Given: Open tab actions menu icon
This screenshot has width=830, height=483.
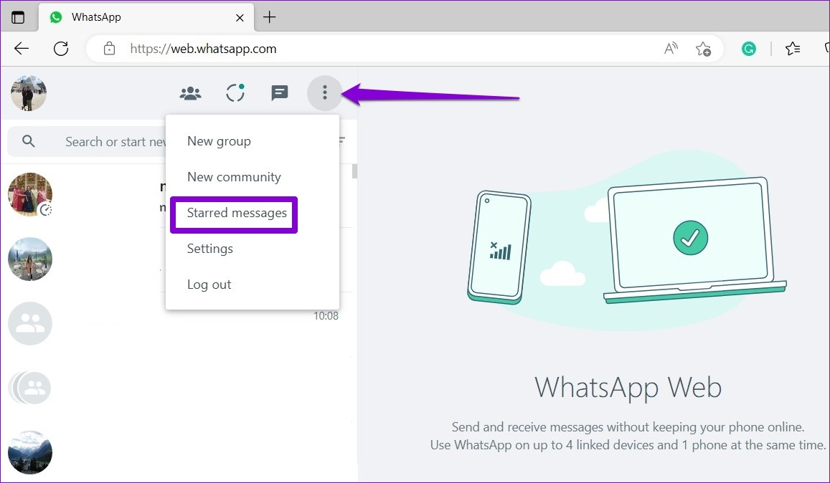Looking at the screenshot, I should tap(18, 17).
